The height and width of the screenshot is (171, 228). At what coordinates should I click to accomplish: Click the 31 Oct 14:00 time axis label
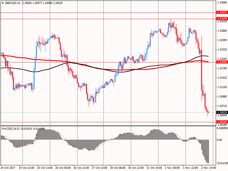coord(154,168)
